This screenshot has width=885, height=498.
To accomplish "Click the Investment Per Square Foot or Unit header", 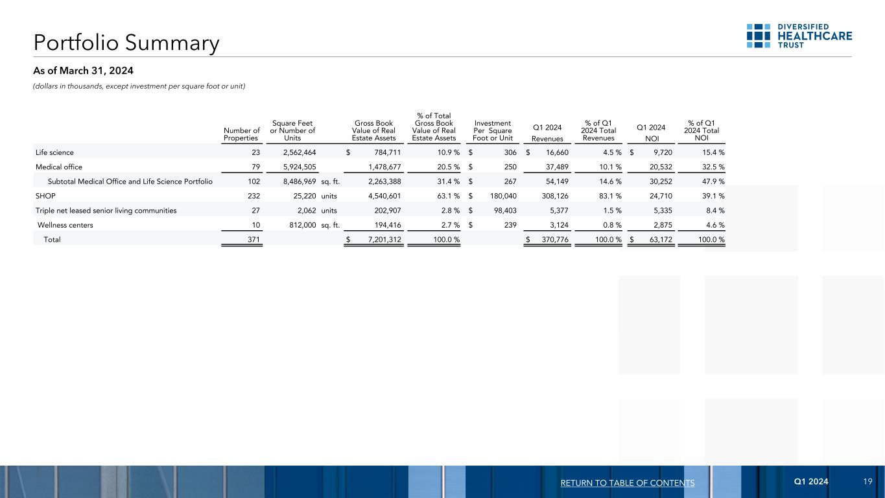I will (x=493, y=130).
